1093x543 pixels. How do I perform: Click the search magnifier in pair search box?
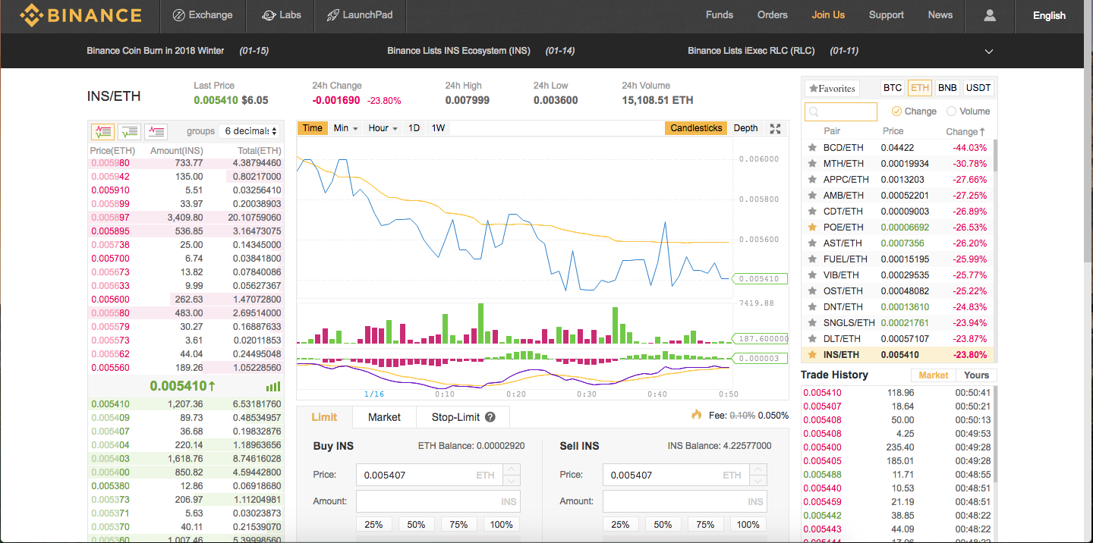click(x=814, y=112)
